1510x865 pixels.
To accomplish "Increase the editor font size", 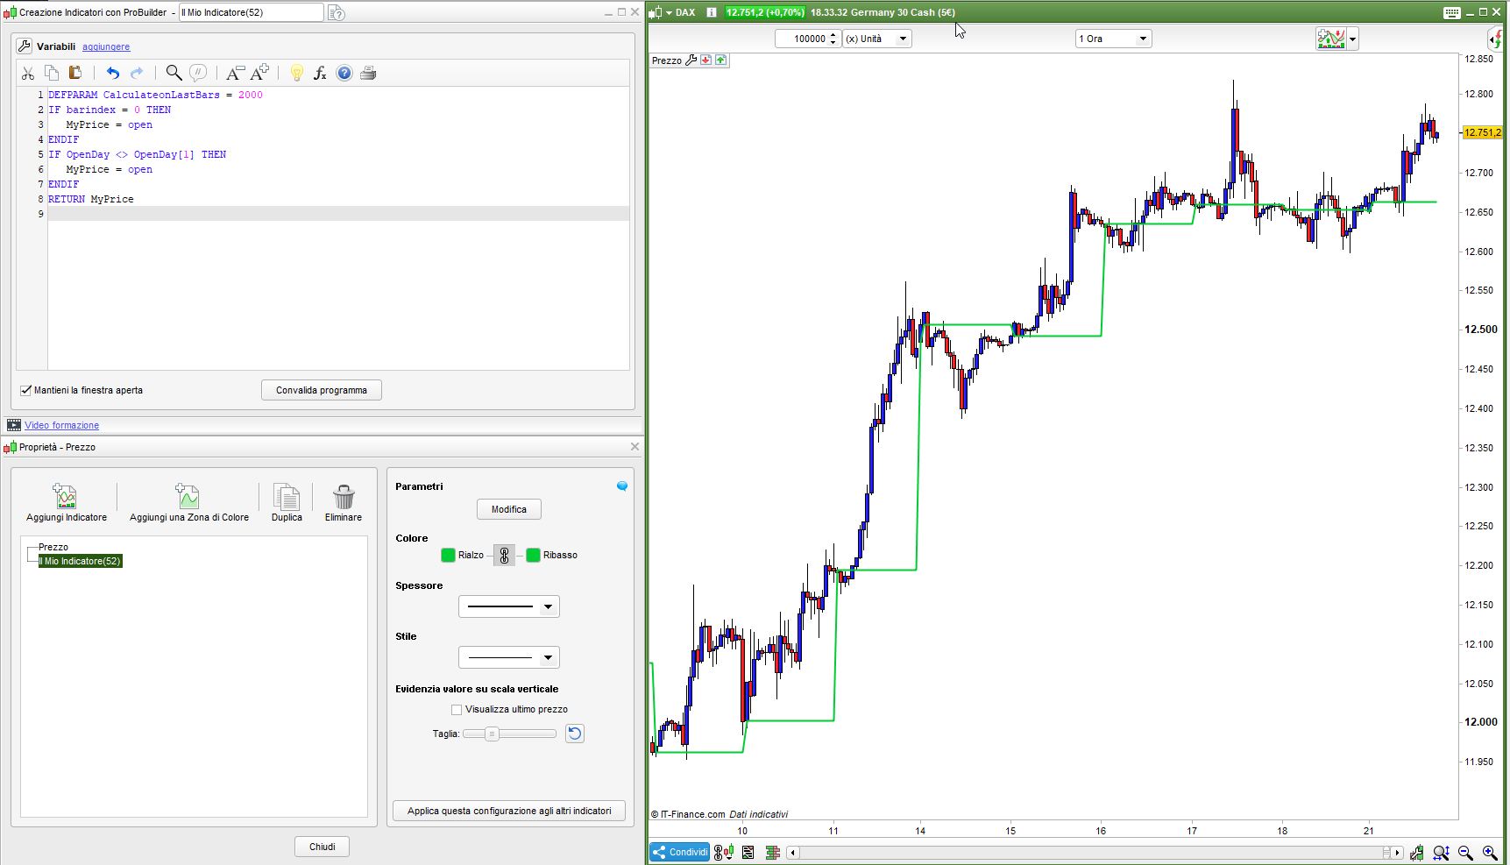I will pos(260,74).
